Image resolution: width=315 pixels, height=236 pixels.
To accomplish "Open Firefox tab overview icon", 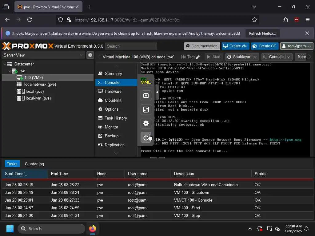I will point(6,7).
